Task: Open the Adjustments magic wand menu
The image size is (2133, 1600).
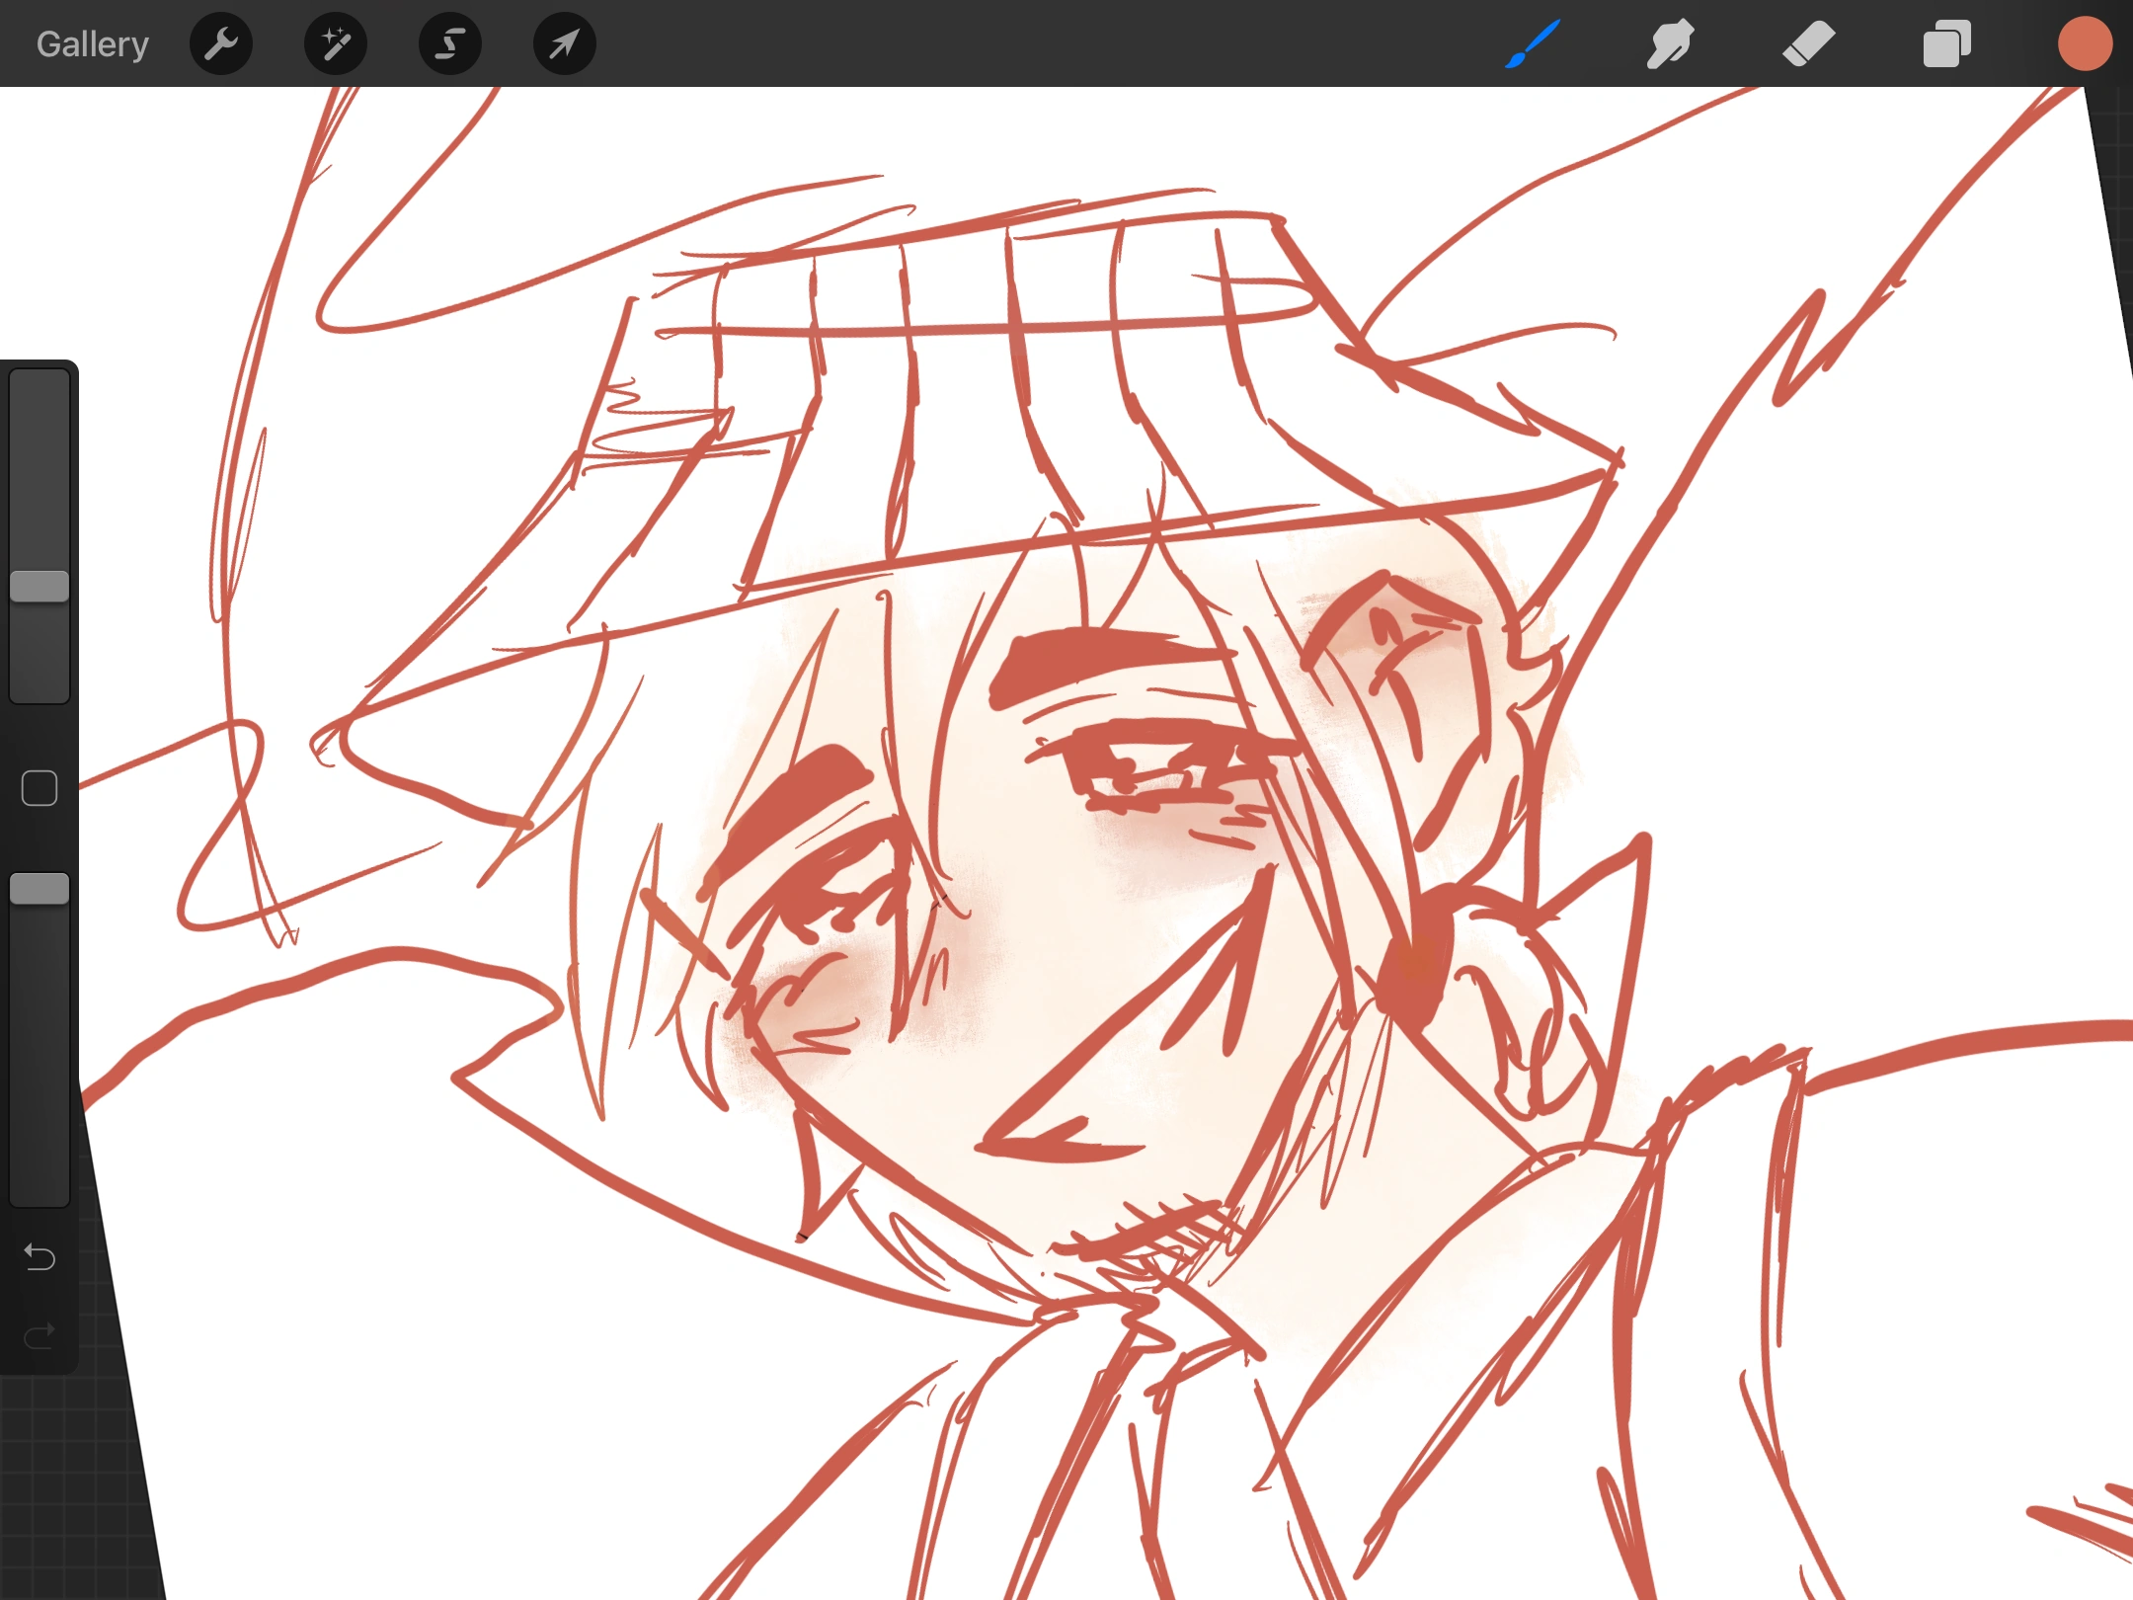Action: 335,43
